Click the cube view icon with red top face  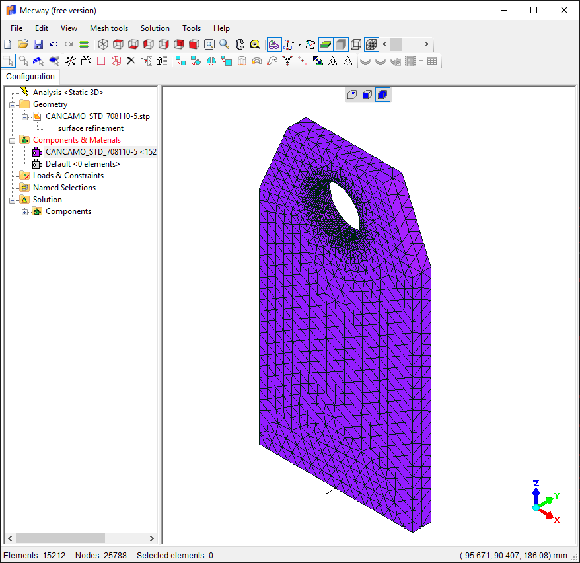tap(118, 44)
